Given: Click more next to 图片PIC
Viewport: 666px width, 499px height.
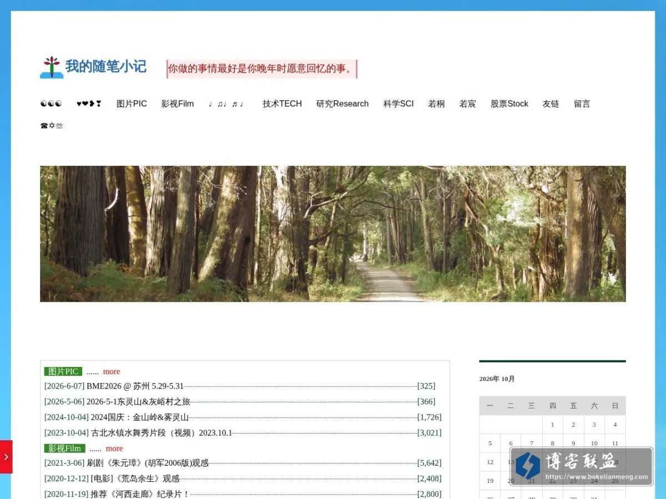Looking at the screenshot, I should point(112,371).
